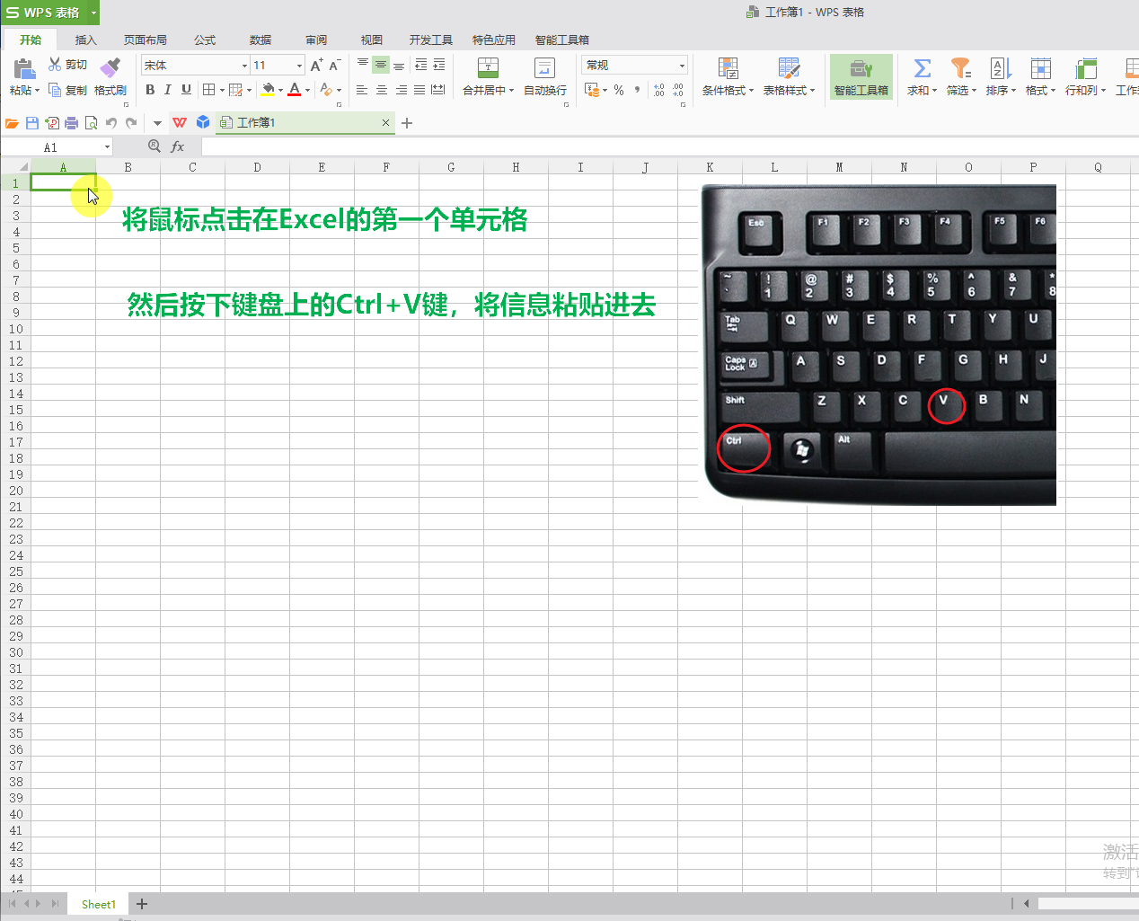This screenshot has width=1139, height=921.
Task: Click the Save icon in quick toolbar
Action: tap(32, 123)
